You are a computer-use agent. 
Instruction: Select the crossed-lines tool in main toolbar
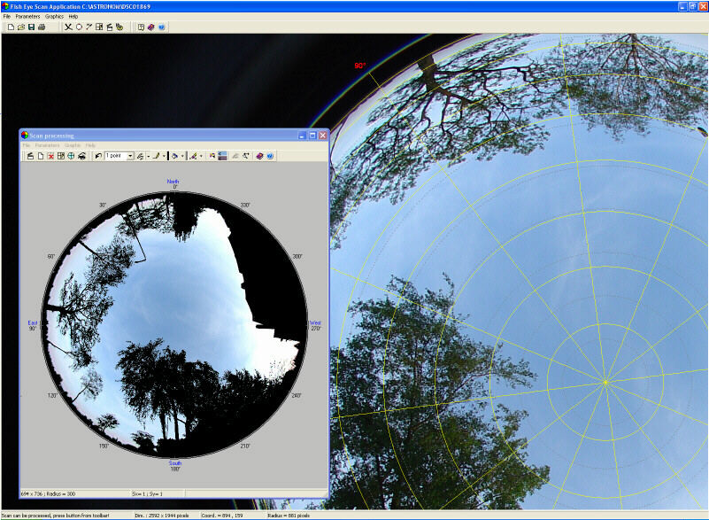coord(68,27)
